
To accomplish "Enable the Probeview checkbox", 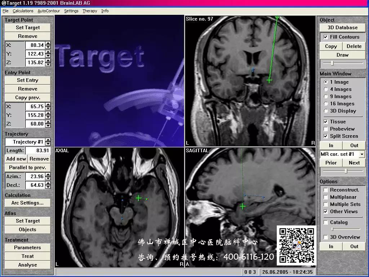I will (326, 129).
